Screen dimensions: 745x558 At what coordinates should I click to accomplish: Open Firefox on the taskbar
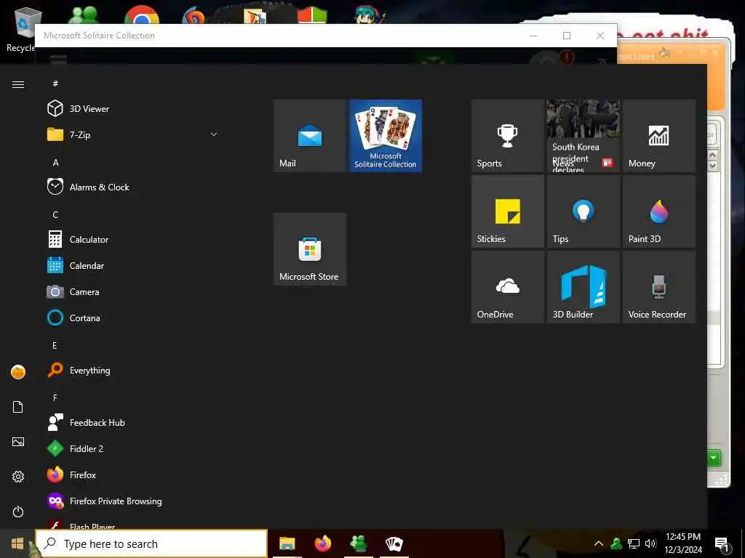click(x=322, y=543)
